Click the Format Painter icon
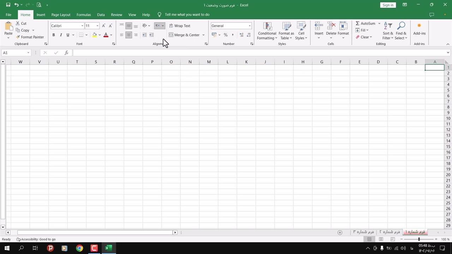Image resolution: width=452 pixels, height=254 pixels. click(x=18, y=37)
